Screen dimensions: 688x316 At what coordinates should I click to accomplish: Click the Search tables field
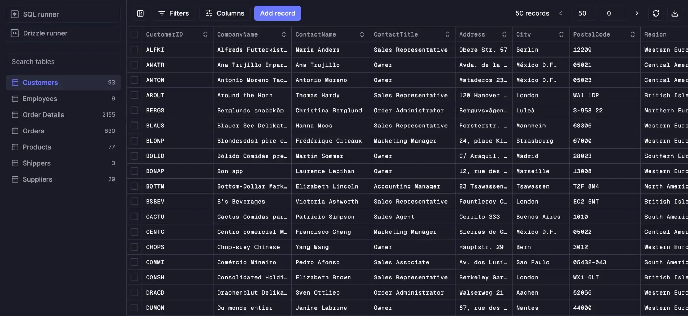tap(63, 62)
